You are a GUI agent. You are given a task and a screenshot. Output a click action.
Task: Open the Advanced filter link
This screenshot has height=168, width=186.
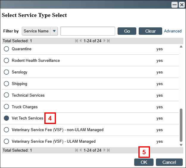(x=173, y=31)
